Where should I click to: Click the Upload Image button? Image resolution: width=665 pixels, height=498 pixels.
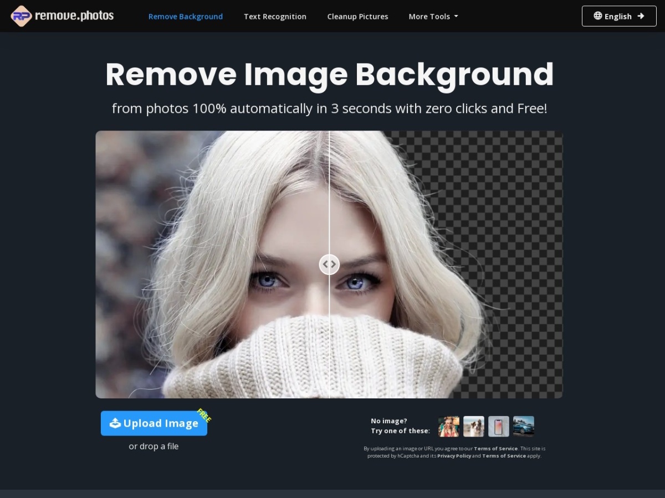pyautogui.click(x=154, y=423)
